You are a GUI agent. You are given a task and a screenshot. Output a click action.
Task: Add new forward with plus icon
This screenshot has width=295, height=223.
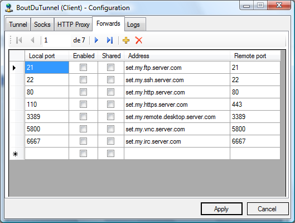tap(126, 40)
